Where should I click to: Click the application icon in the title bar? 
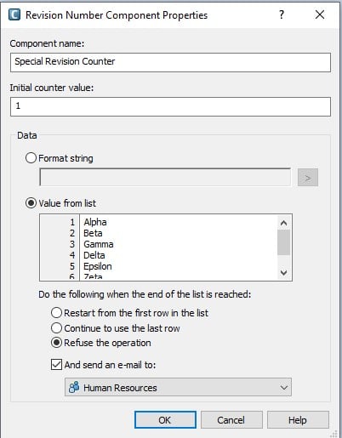point(14,15)
